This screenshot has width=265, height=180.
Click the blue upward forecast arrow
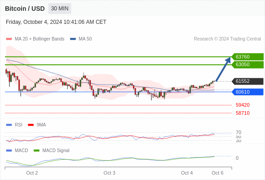pos(223,69)
